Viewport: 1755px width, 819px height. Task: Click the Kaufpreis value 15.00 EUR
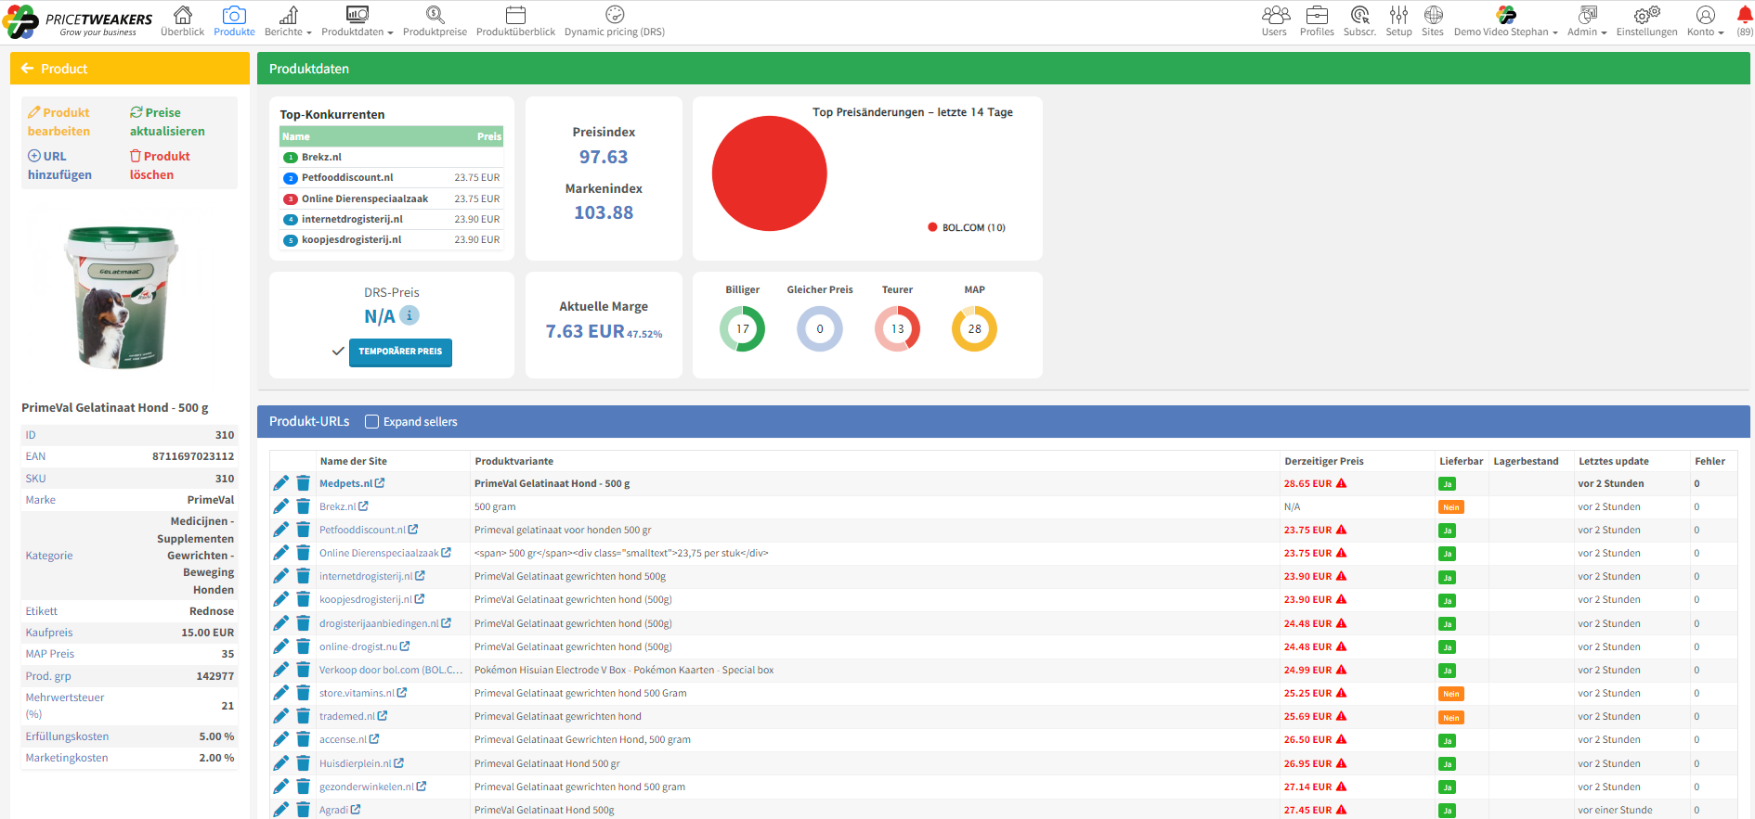(207, 633)
